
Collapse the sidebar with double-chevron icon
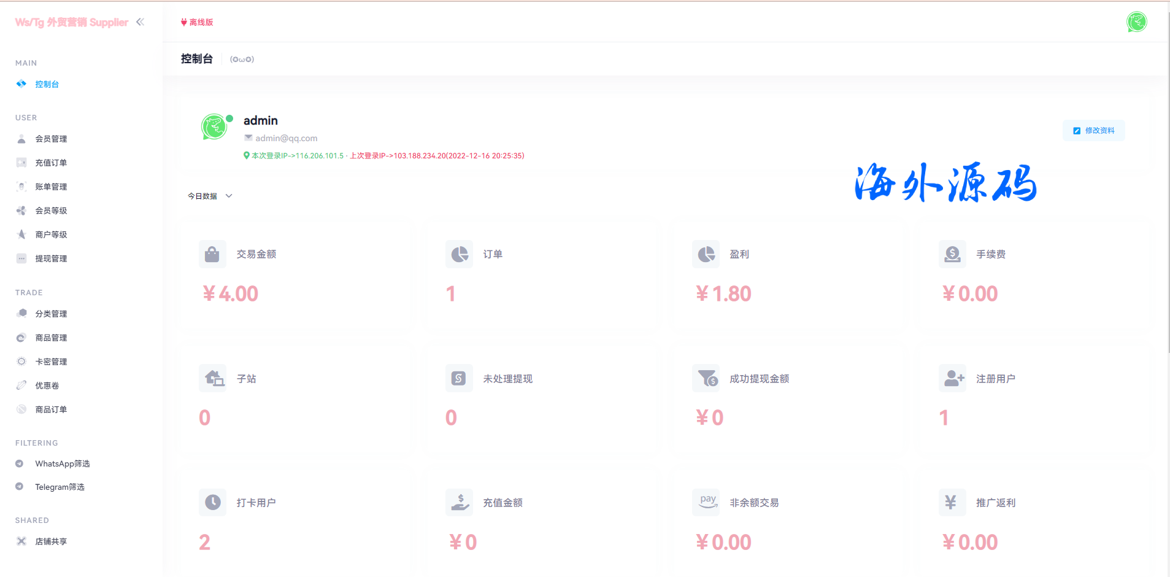140,22
